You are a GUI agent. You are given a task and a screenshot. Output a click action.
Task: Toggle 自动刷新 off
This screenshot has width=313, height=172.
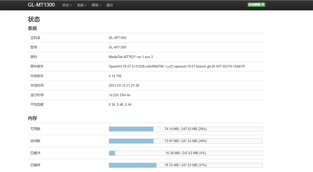point(256,4)
